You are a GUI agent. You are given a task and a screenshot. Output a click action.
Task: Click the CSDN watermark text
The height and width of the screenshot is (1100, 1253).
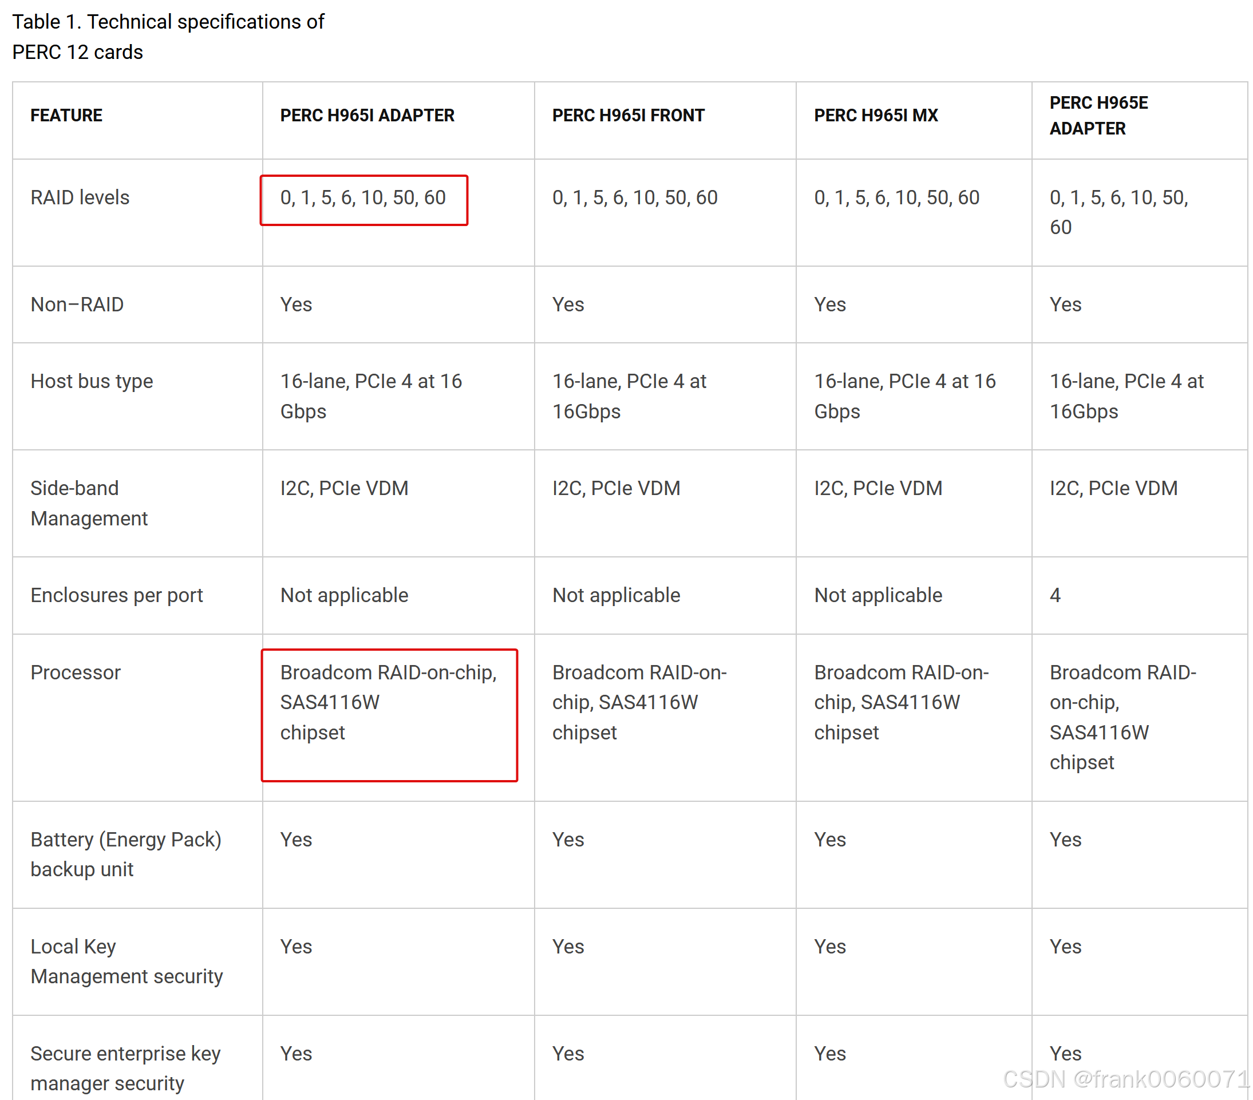(1125, 1079)
